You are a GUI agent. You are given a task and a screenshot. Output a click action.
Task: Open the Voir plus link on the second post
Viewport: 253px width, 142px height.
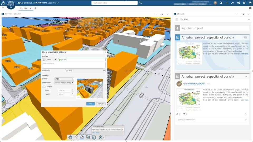tap(245, 100)
